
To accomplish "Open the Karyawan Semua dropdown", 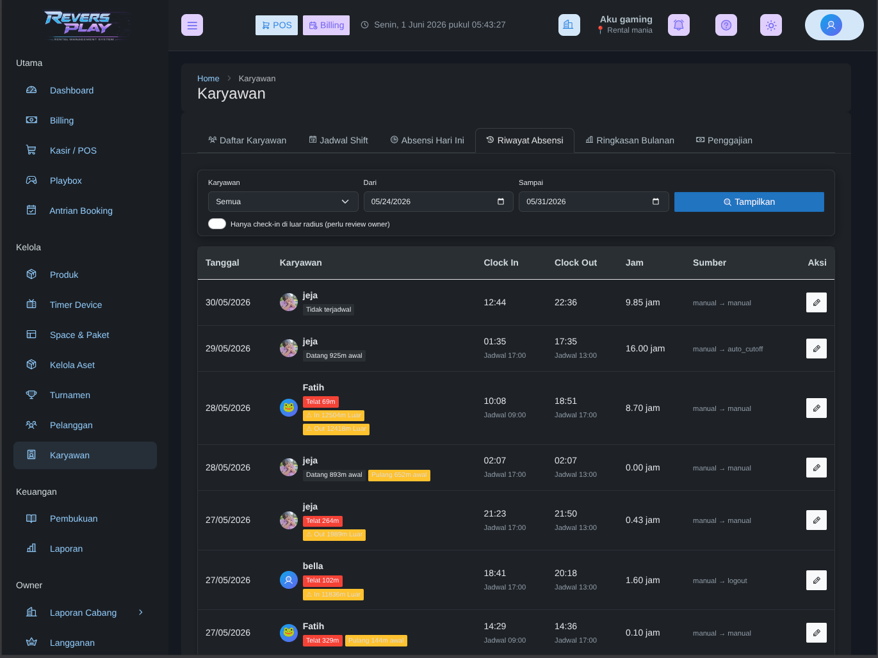I will (x=283, y=202).
